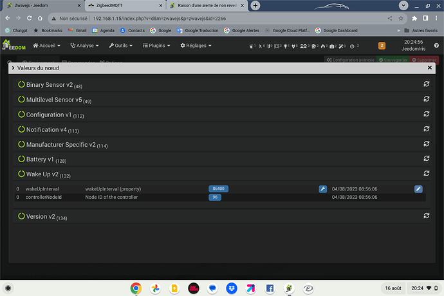Open the 16 août calendar chip
This screenshot has width=444, height=296.
[x=393, y=288]
